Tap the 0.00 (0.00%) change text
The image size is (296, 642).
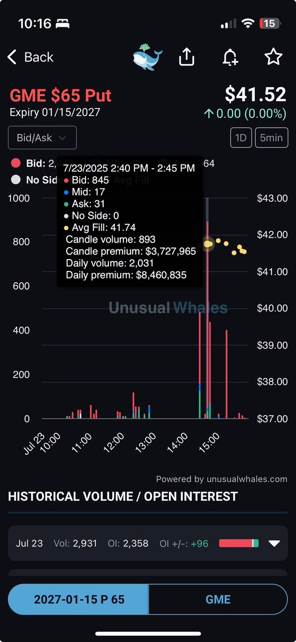click(245, 114)
